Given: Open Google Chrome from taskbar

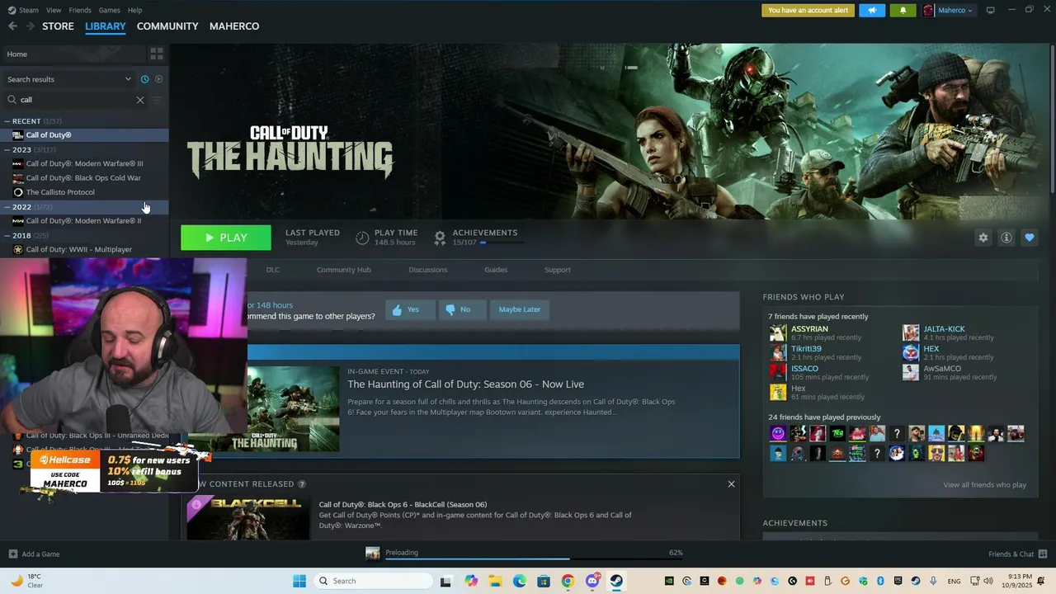Looking at the screenshot, I should point(568,581).
